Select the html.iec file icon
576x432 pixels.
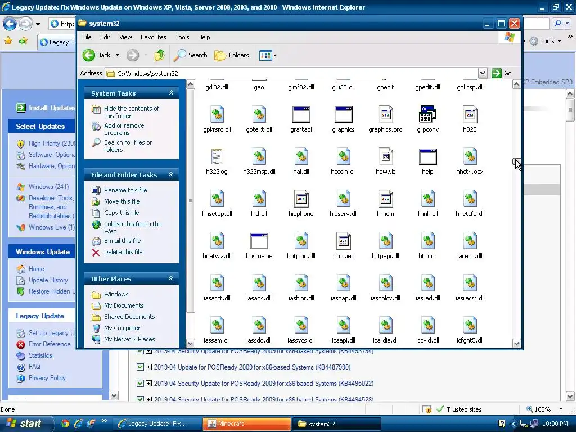tap(344, 241)
